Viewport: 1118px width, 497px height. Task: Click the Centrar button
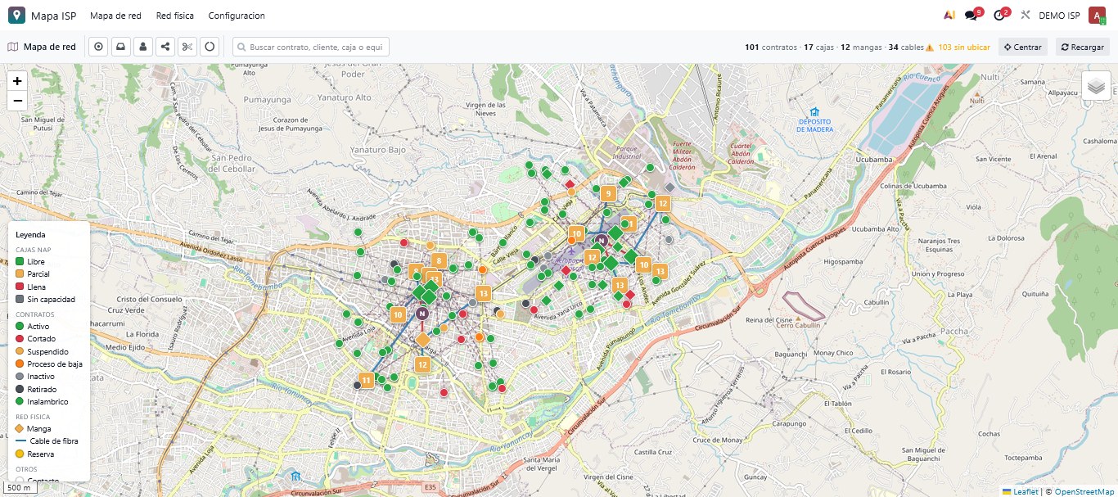[x=1022, y=47]
